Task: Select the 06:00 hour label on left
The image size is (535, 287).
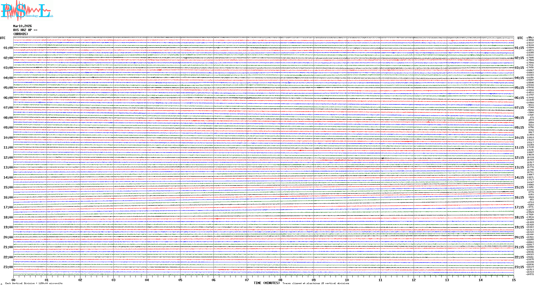Action: (8, 98)
